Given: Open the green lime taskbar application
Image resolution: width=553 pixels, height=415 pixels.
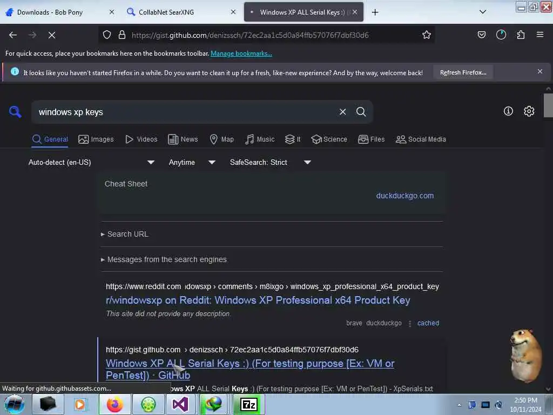Looking at the screenshot, I should [148, 404].
